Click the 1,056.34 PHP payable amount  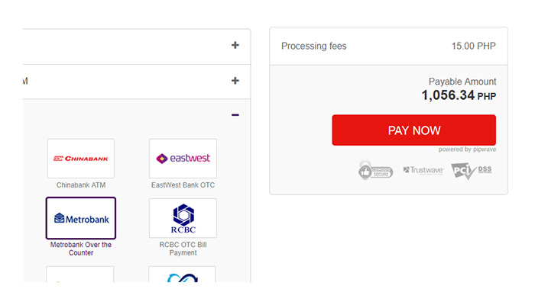(459, 96)
